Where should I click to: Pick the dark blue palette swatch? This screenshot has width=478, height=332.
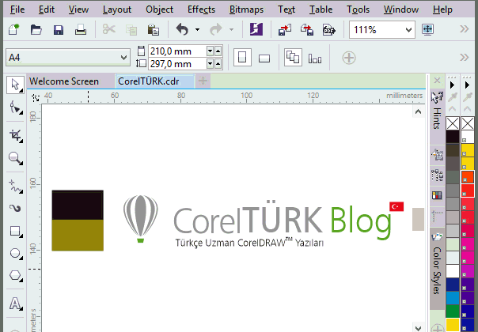point(453,285)
